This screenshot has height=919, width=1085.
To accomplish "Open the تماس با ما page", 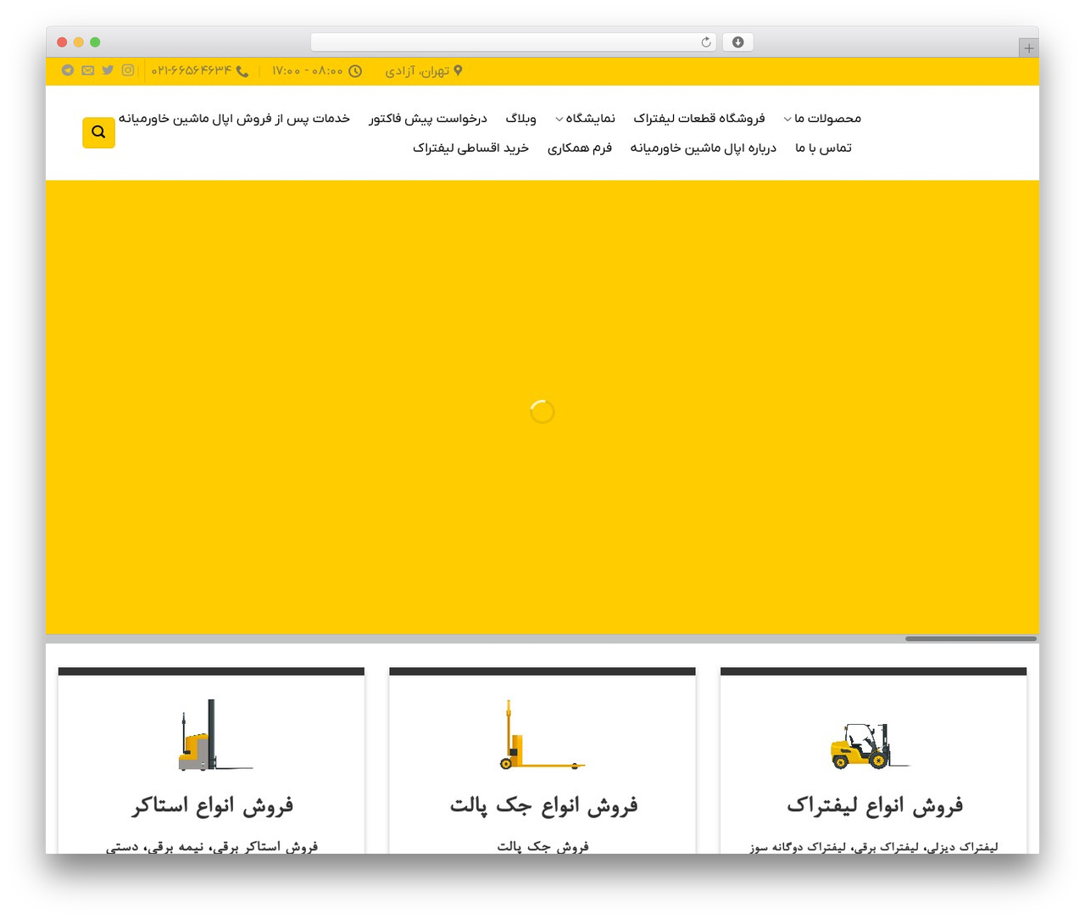I will tap(823, 148).
